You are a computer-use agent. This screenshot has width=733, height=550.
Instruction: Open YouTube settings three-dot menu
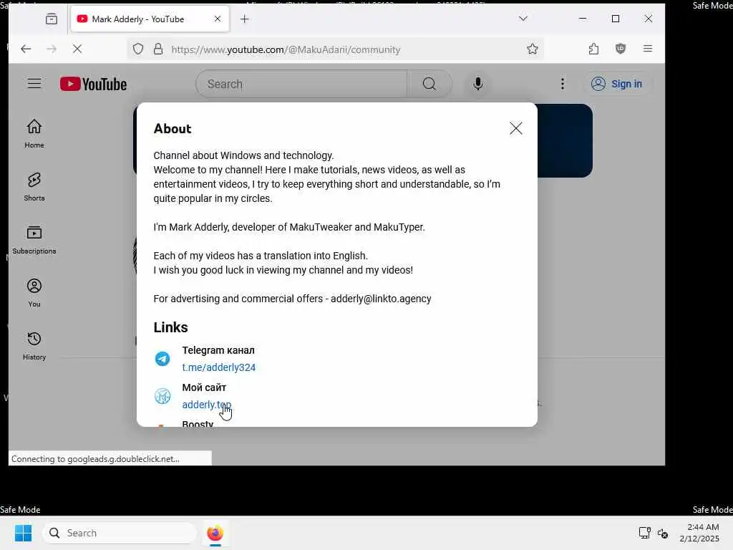563,85
